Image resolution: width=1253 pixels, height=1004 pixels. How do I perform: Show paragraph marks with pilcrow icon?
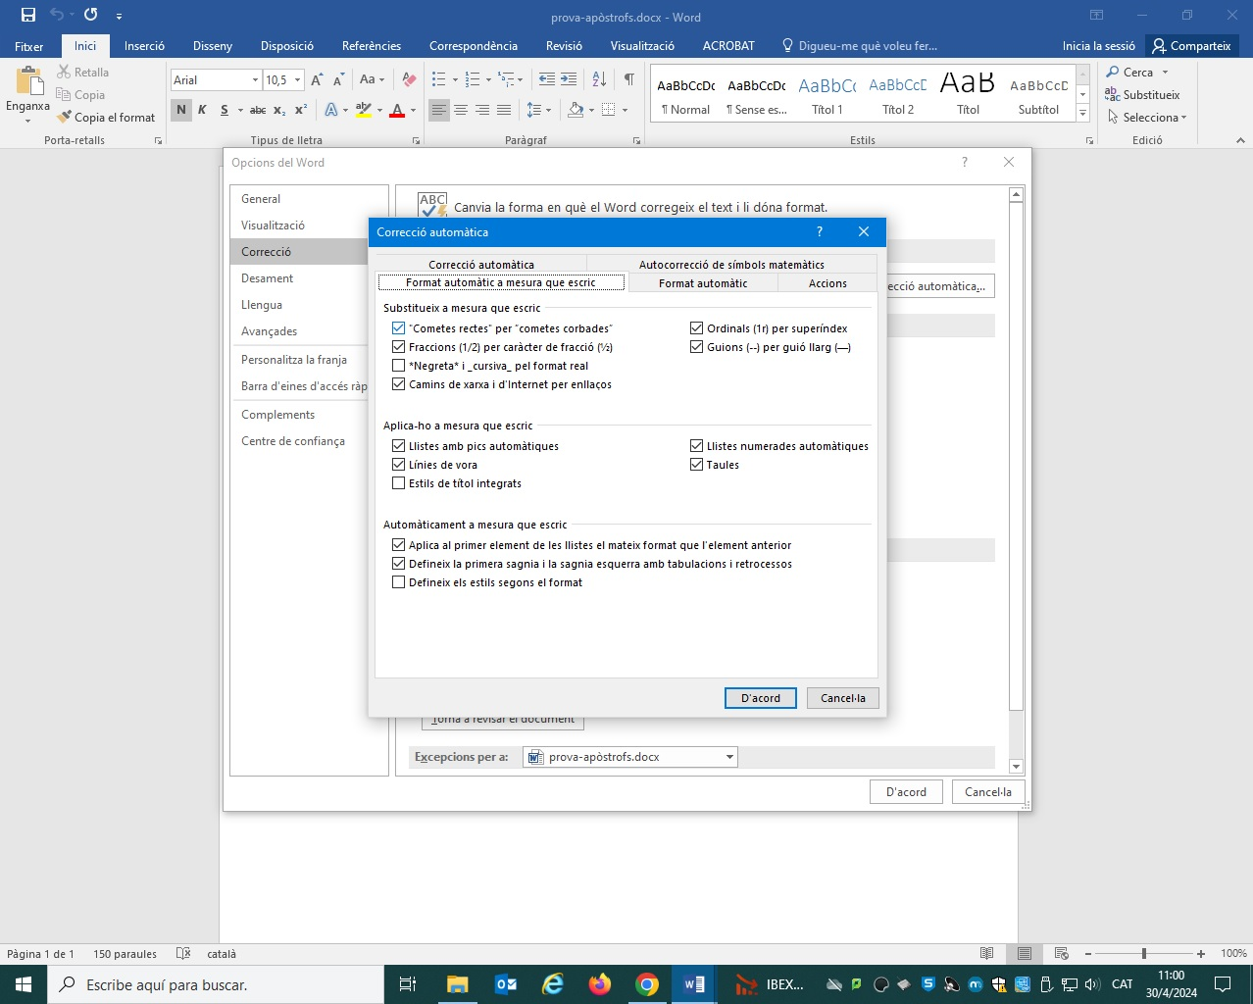[628, 79]
